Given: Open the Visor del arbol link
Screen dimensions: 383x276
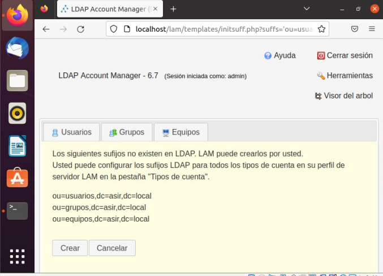Looking at the screenshot, I should tap(348, 96).
